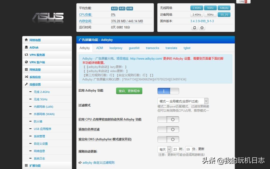This screenshot has height=169, width=270.
Task: Toggle the SS_[1] status button
Action: click(224, 15)
